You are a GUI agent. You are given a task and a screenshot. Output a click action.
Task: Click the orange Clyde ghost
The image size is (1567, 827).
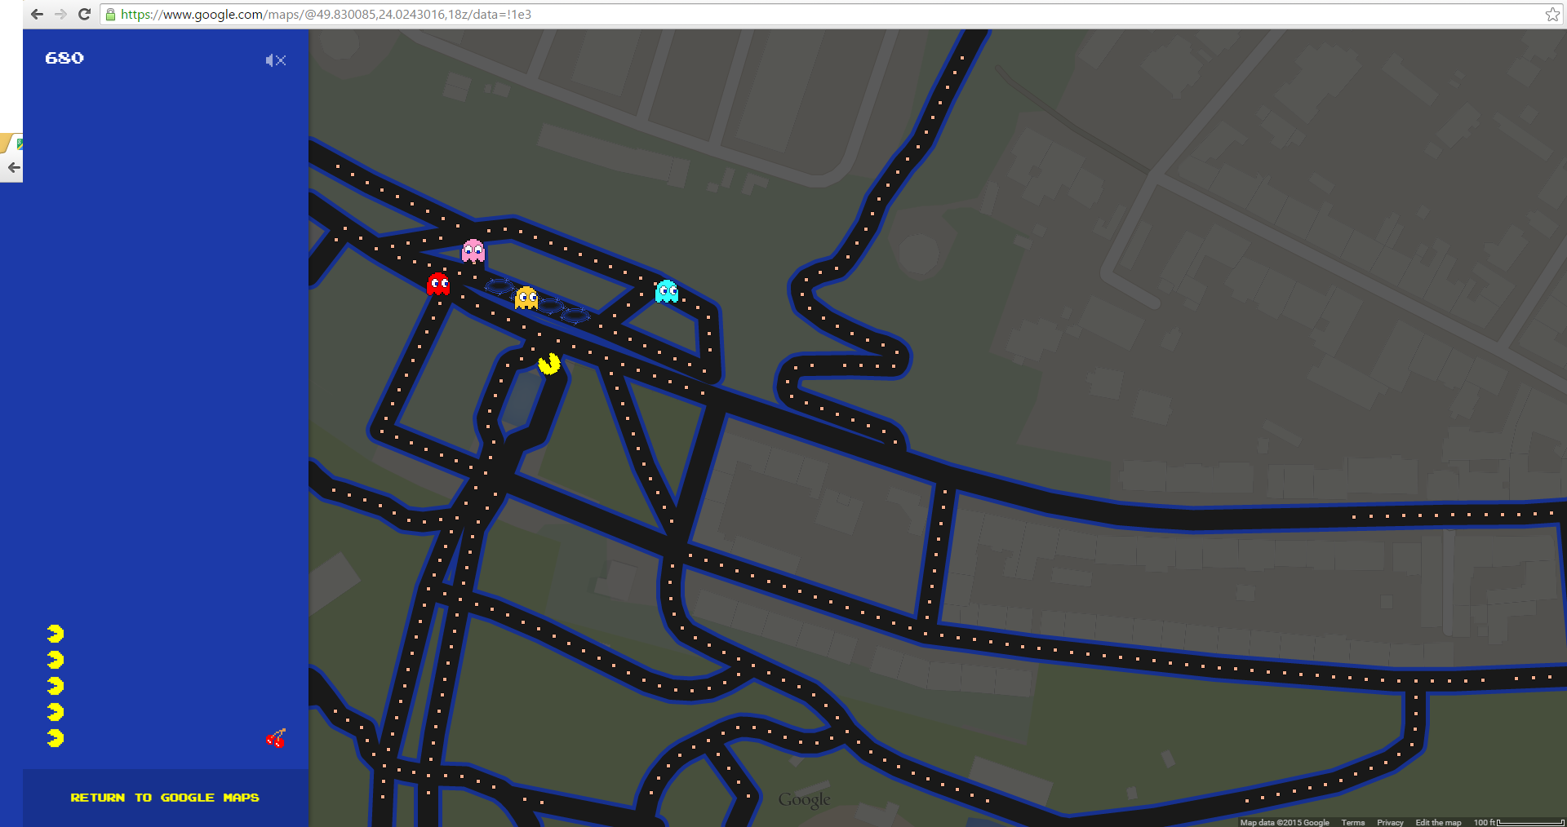pyautogui.click(x=526, y=298)
